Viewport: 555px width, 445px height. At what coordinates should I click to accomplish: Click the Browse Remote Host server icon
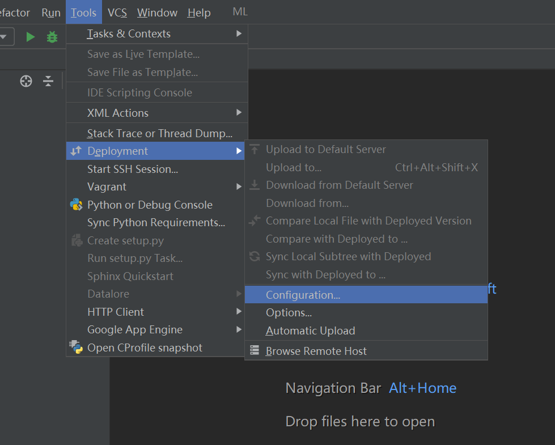pos(255,351)
